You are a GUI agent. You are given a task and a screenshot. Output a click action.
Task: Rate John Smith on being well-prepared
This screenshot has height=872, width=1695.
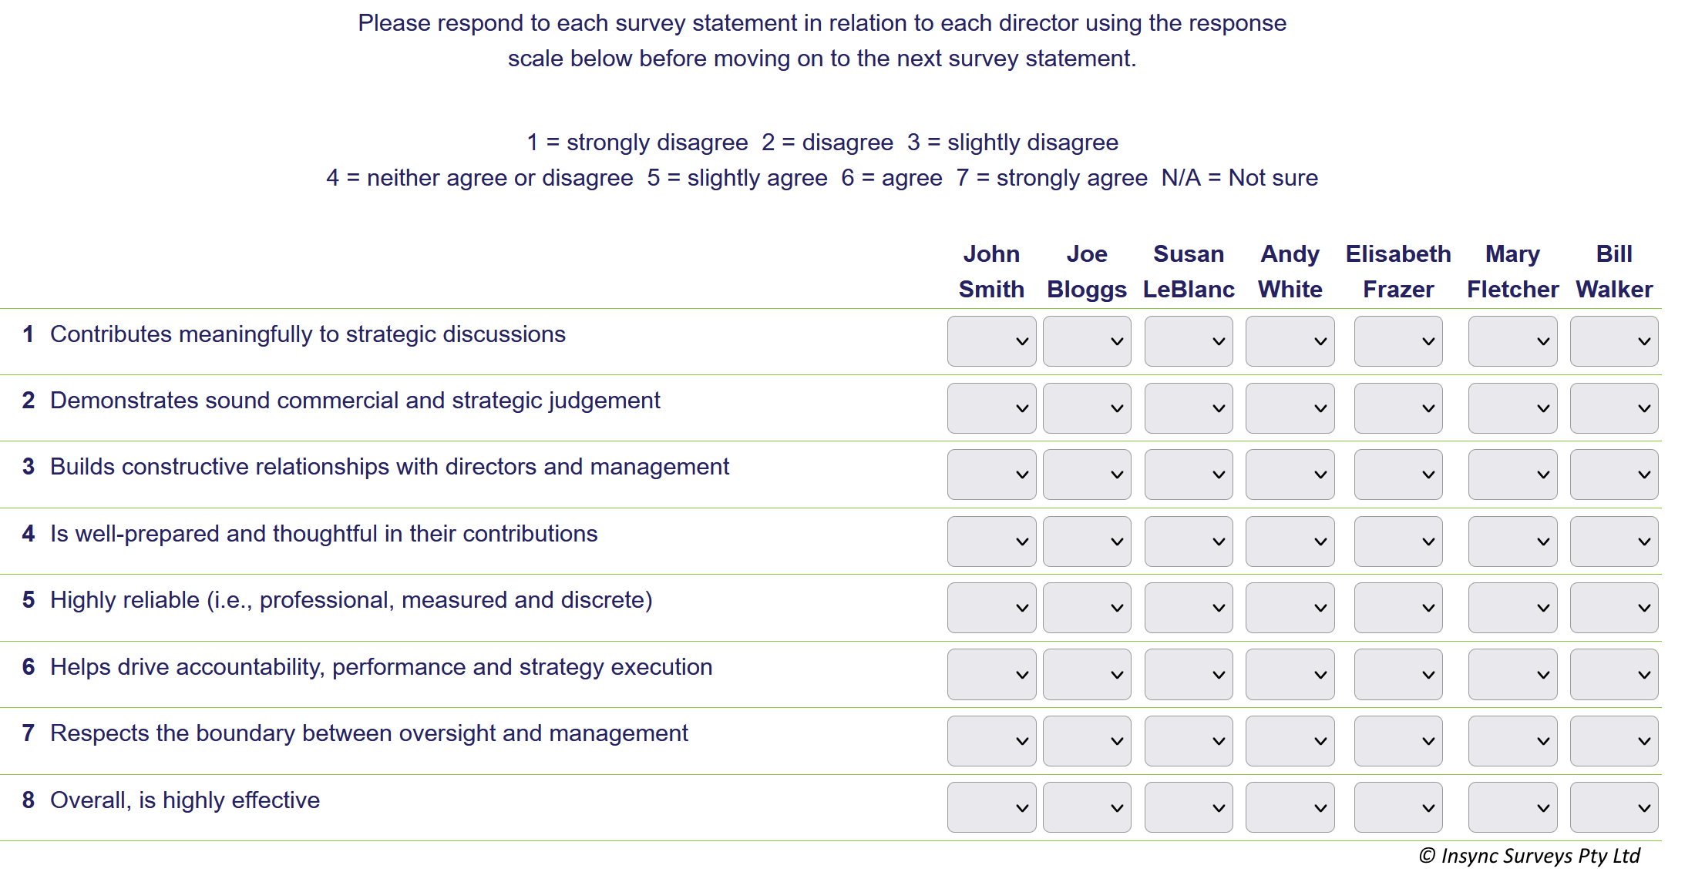coord(991,541)
